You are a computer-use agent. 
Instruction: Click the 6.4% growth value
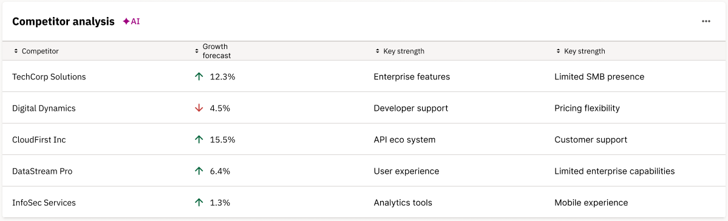220,171
